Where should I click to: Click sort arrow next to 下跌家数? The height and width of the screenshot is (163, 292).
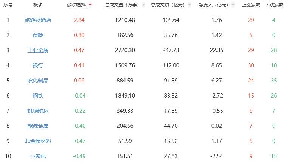286,5
